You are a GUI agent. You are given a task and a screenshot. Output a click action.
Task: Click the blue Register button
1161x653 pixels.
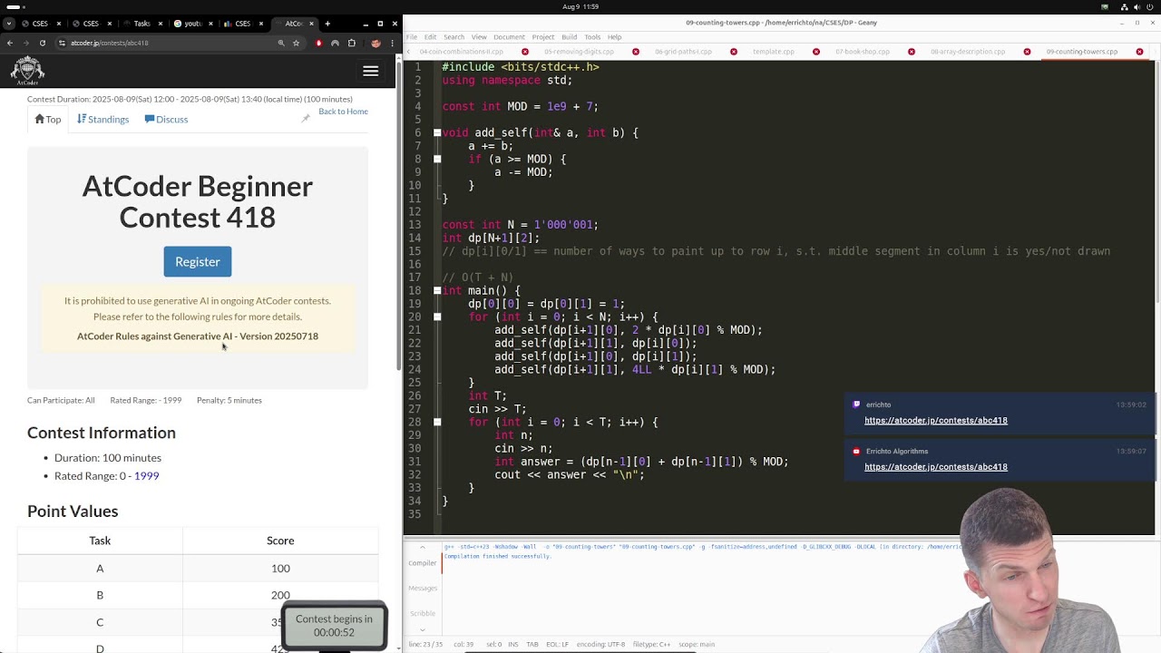pos(197,261)
